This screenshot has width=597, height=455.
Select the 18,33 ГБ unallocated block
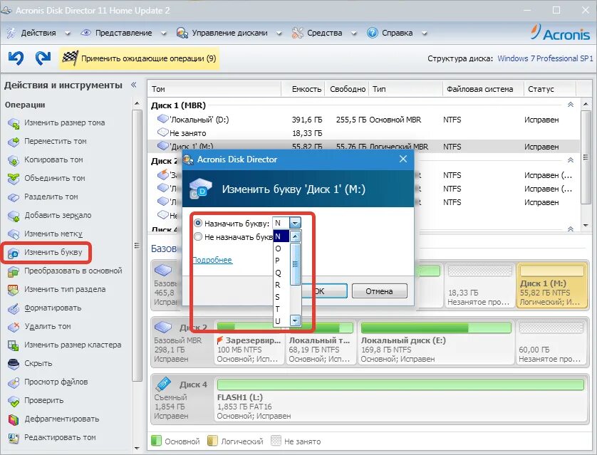coord(479,286)
